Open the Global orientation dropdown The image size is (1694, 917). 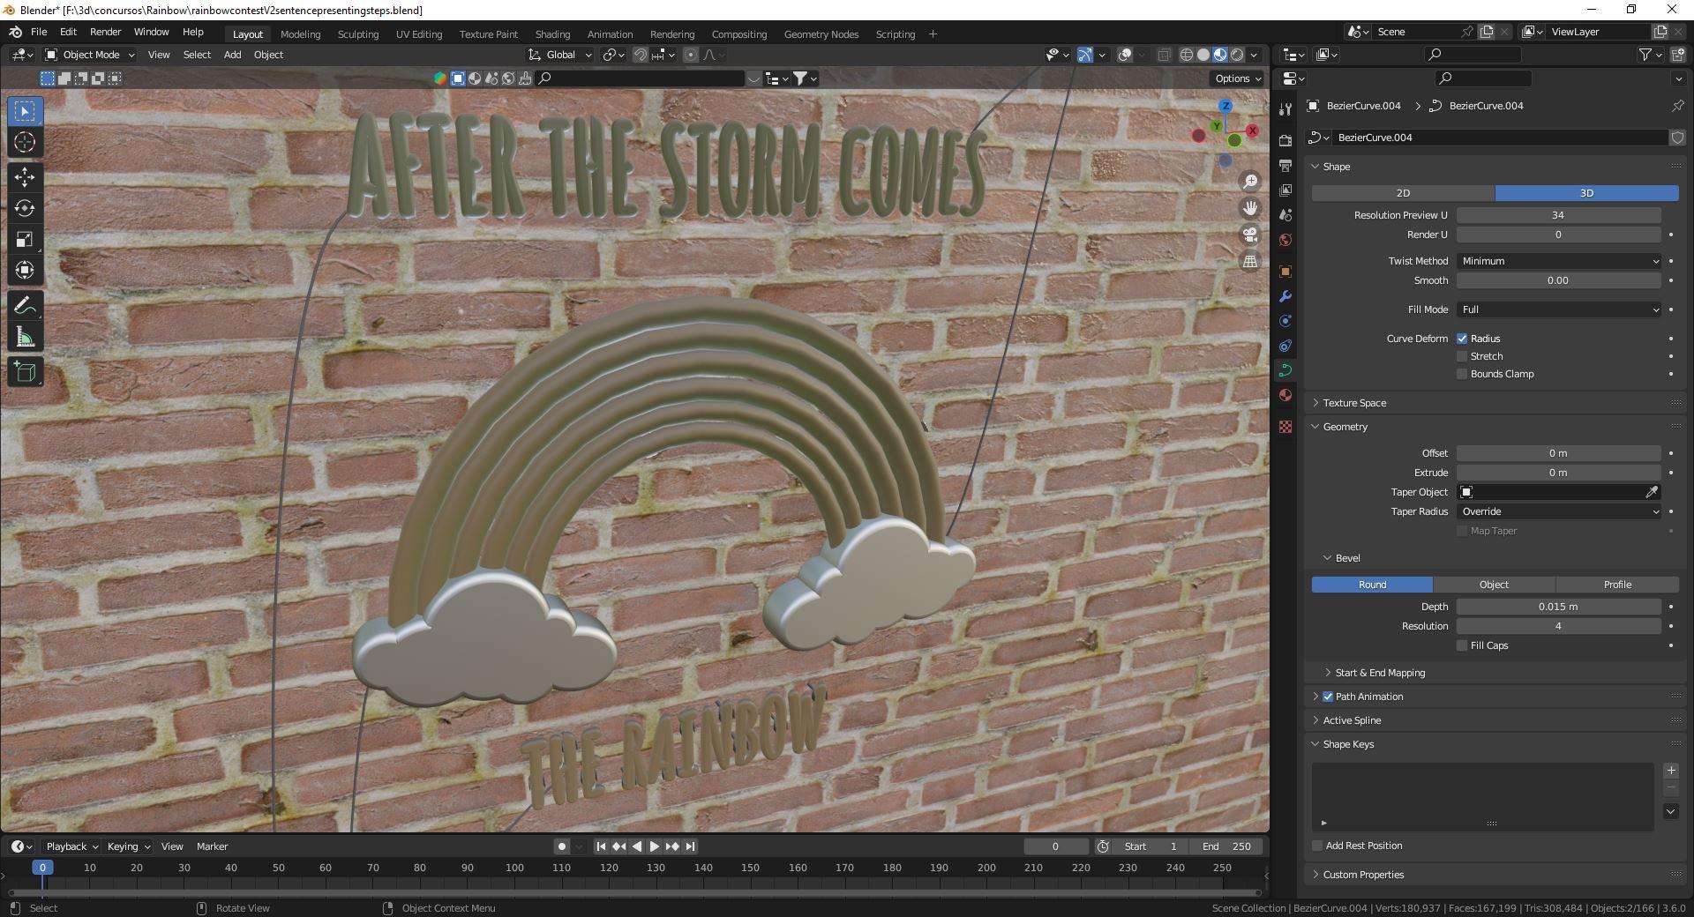[560, 55]
